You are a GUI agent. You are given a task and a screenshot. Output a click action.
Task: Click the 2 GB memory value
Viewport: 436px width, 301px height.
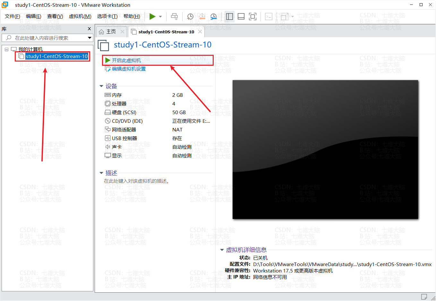(x=177, y=95)
